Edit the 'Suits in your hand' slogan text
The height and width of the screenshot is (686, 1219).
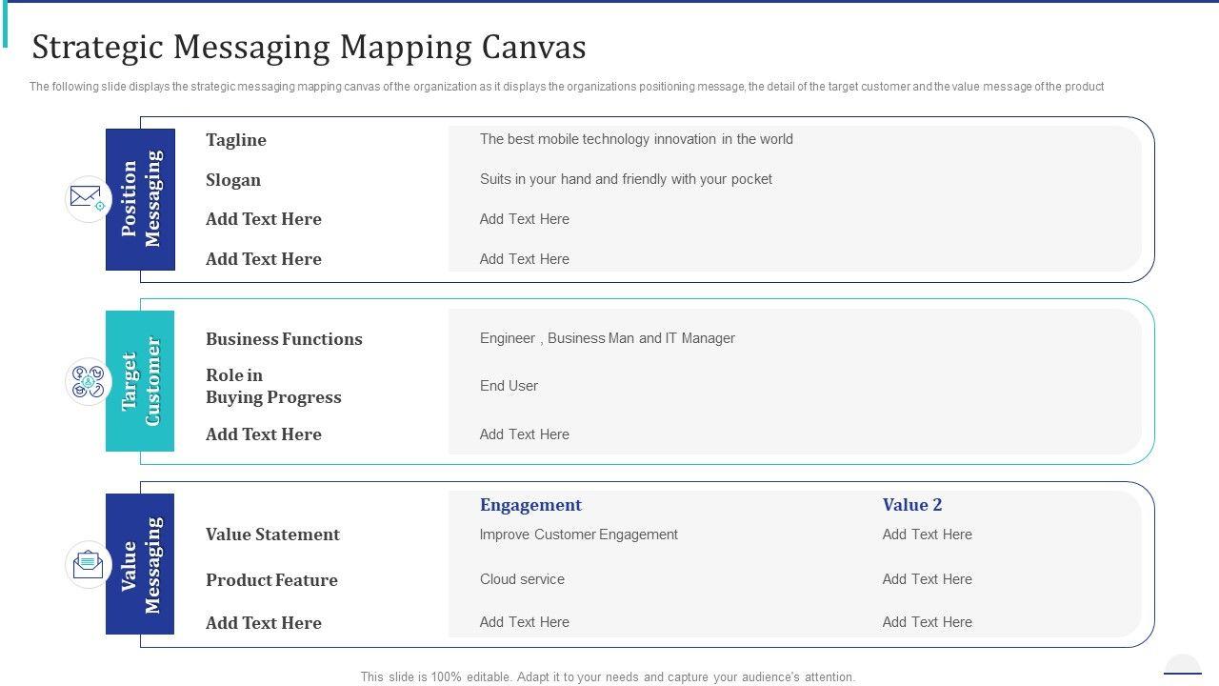(x=626, y=179)
